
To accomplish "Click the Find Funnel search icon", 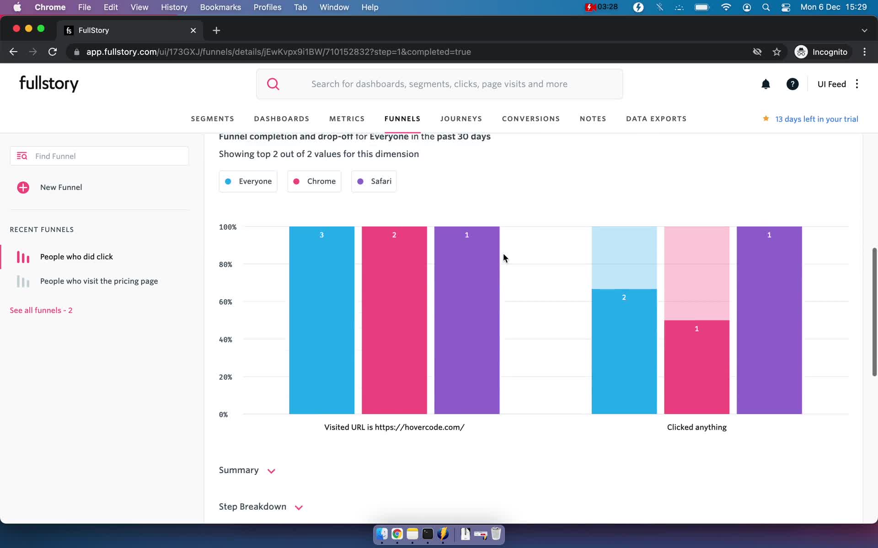I will click(x=22, y=156).
